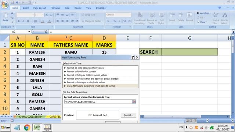
Task: Expand the formula bar chevron
Action: (233, 32)
